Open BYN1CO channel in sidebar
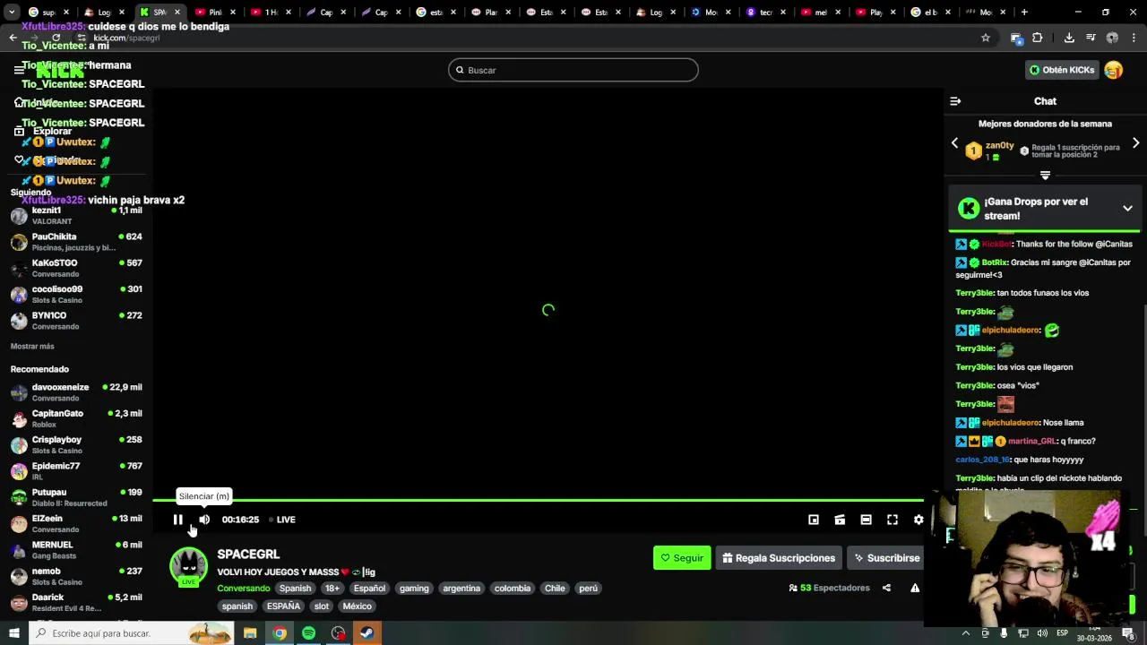Viewport: 1147px width, 645px height. (x=76, y=320)
